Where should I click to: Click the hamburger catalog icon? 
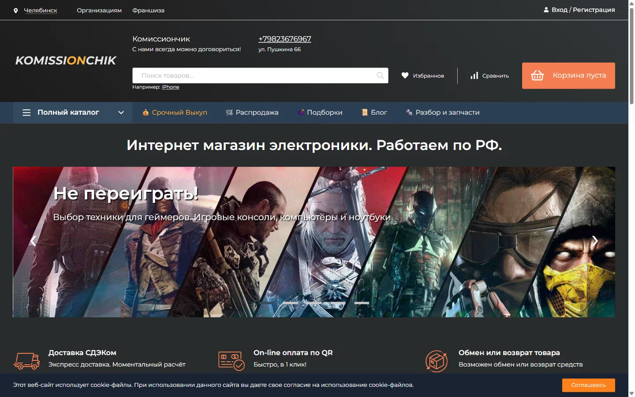(26, 112)
